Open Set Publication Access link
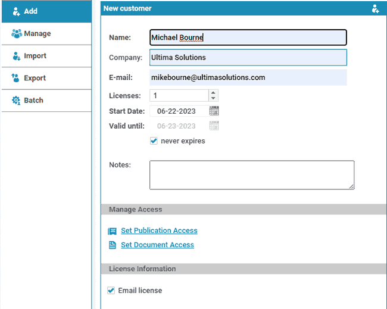Image resolution: width=387 pixels, height=309 pixels. tap(159, 230)
